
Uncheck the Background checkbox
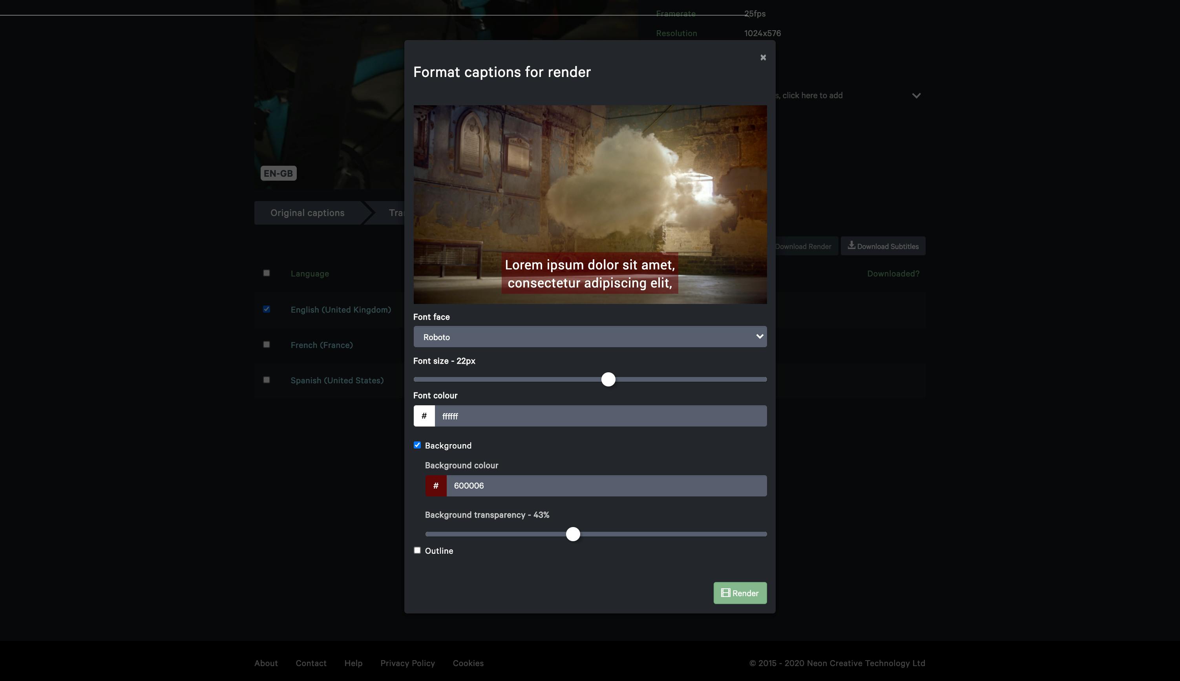tap(417, 445)
